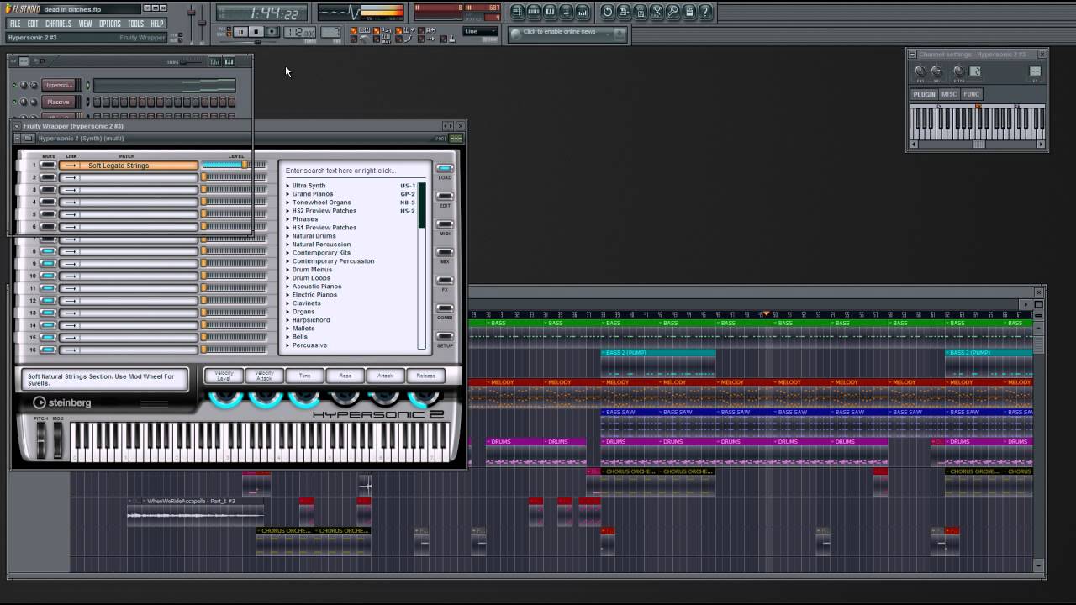The width and height of the screenshot is (1076, 605).
Task: Expand the Acoustic Pianos patch category
Action: click(x=287, y=287)
